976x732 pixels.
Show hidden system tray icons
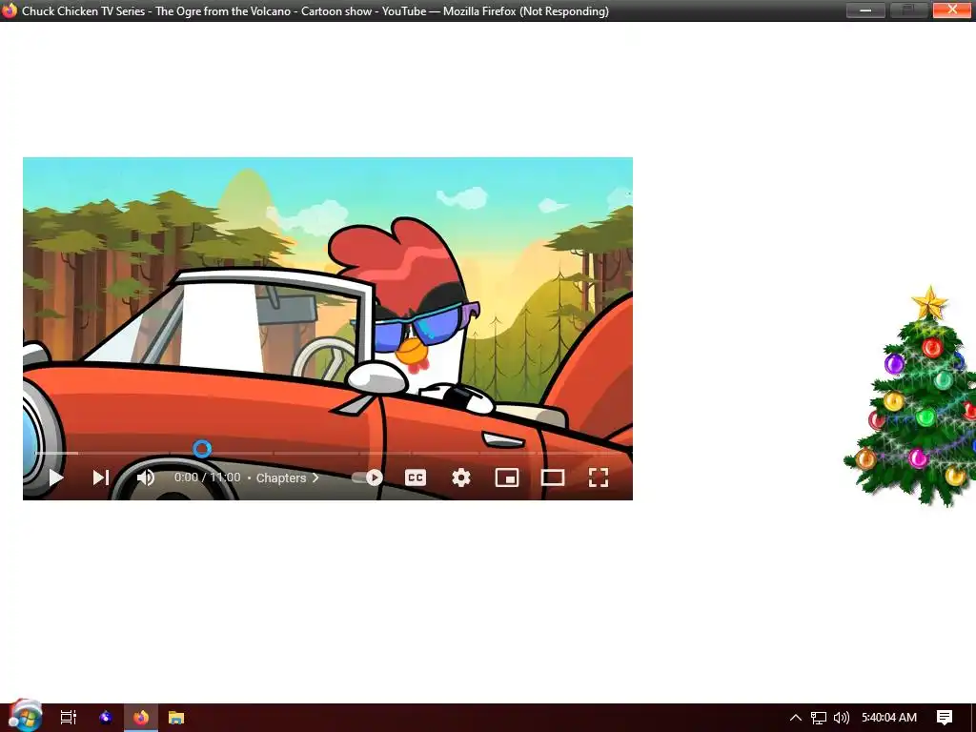tap(796, 718)
